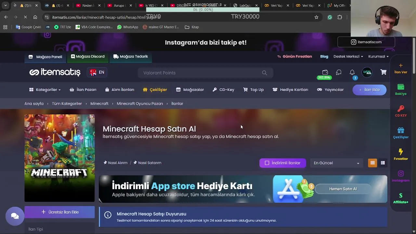416x234 pixels.
Task: Open Fırsatlar lightning icon in sidebar
Action: (x=401, y=155)
